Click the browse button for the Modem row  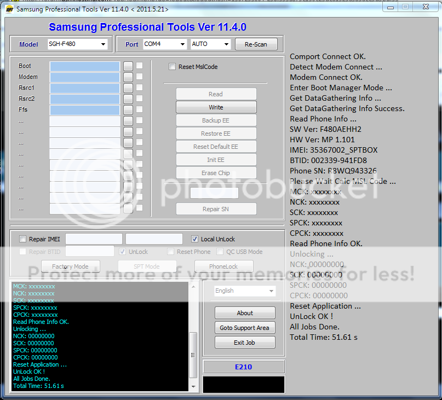(128, 77)
